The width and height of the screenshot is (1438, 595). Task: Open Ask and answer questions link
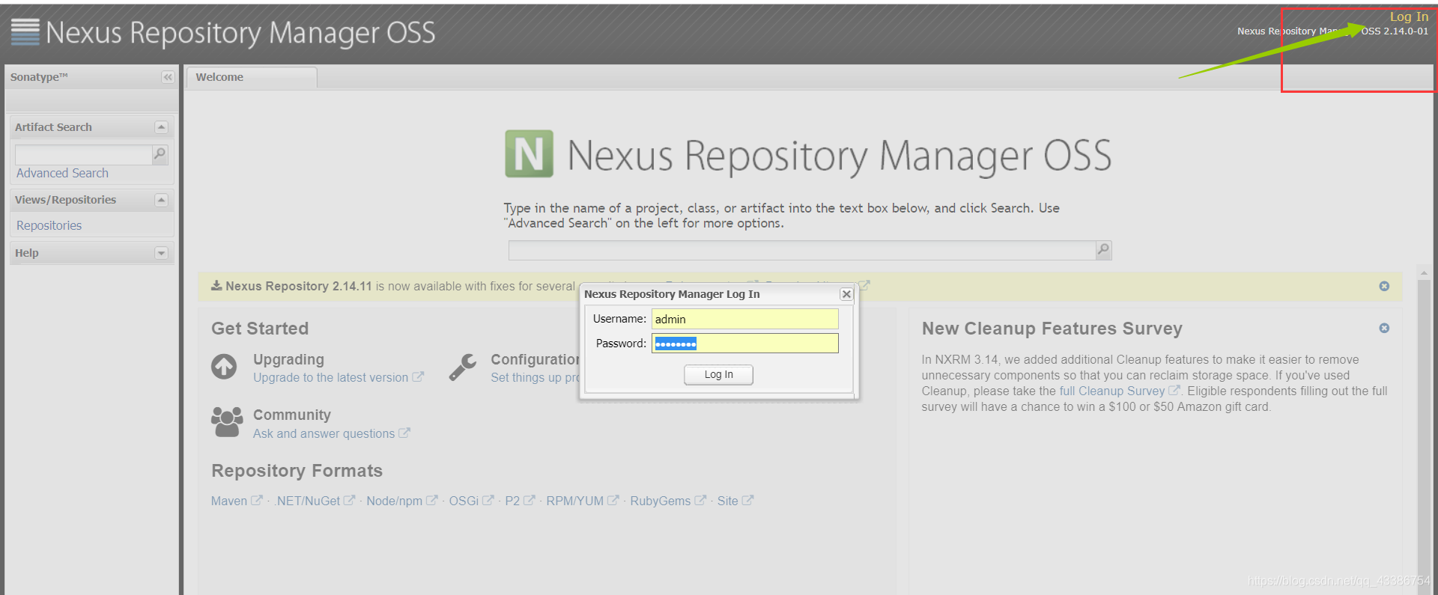click(324, 433)
